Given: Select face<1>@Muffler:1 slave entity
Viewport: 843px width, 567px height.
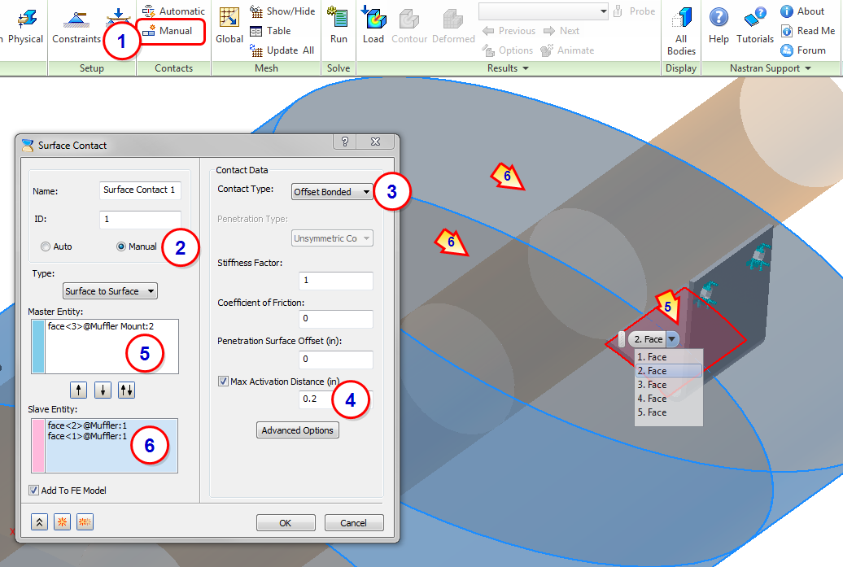Looking at the screenshot, I should pos(87,436).
